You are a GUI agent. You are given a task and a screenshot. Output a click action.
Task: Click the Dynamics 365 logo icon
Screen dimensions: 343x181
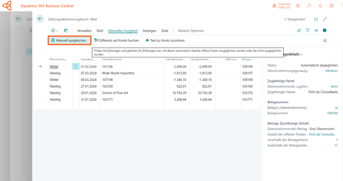tap(7, 6)
